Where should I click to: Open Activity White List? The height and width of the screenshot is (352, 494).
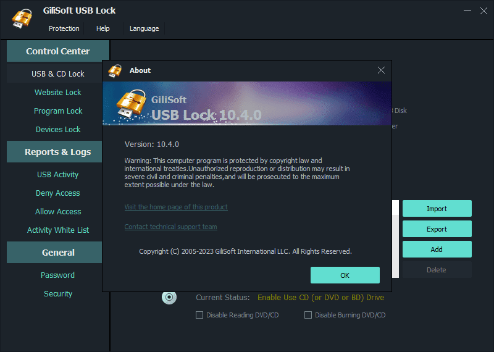(58, 230)
